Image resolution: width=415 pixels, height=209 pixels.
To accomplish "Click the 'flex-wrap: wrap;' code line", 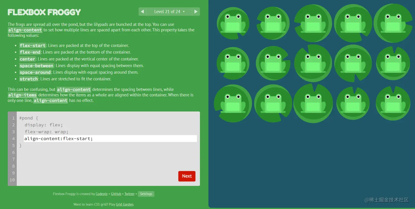I will coord(47,132).
